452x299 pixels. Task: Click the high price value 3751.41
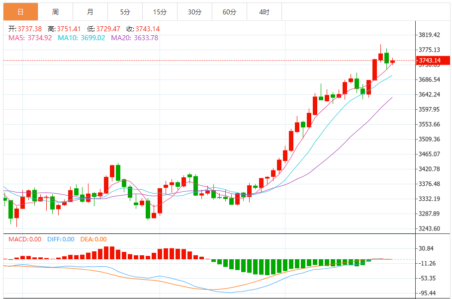tap(69, 29)
